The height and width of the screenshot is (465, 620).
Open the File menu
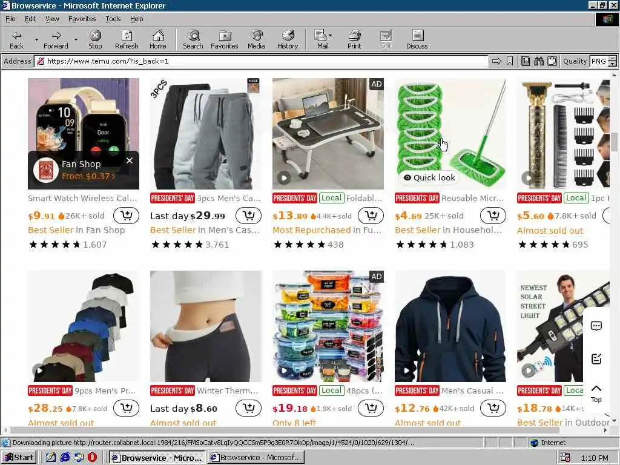(x=11, y=19)
